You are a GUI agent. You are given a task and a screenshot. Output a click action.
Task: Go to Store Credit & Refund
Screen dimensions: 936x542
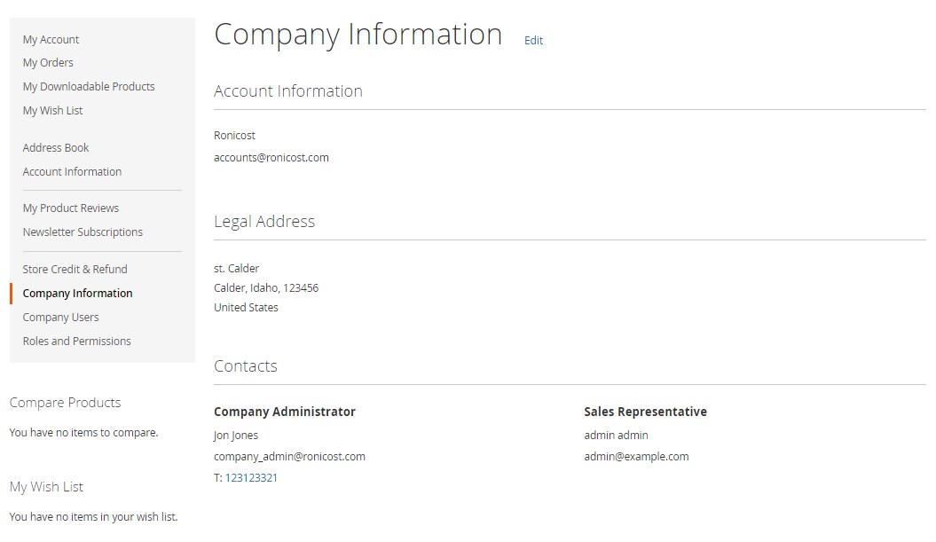(75, 270)
